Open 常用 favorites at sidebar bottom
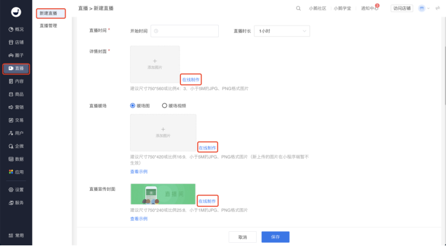446x246 pixels. 16,236
